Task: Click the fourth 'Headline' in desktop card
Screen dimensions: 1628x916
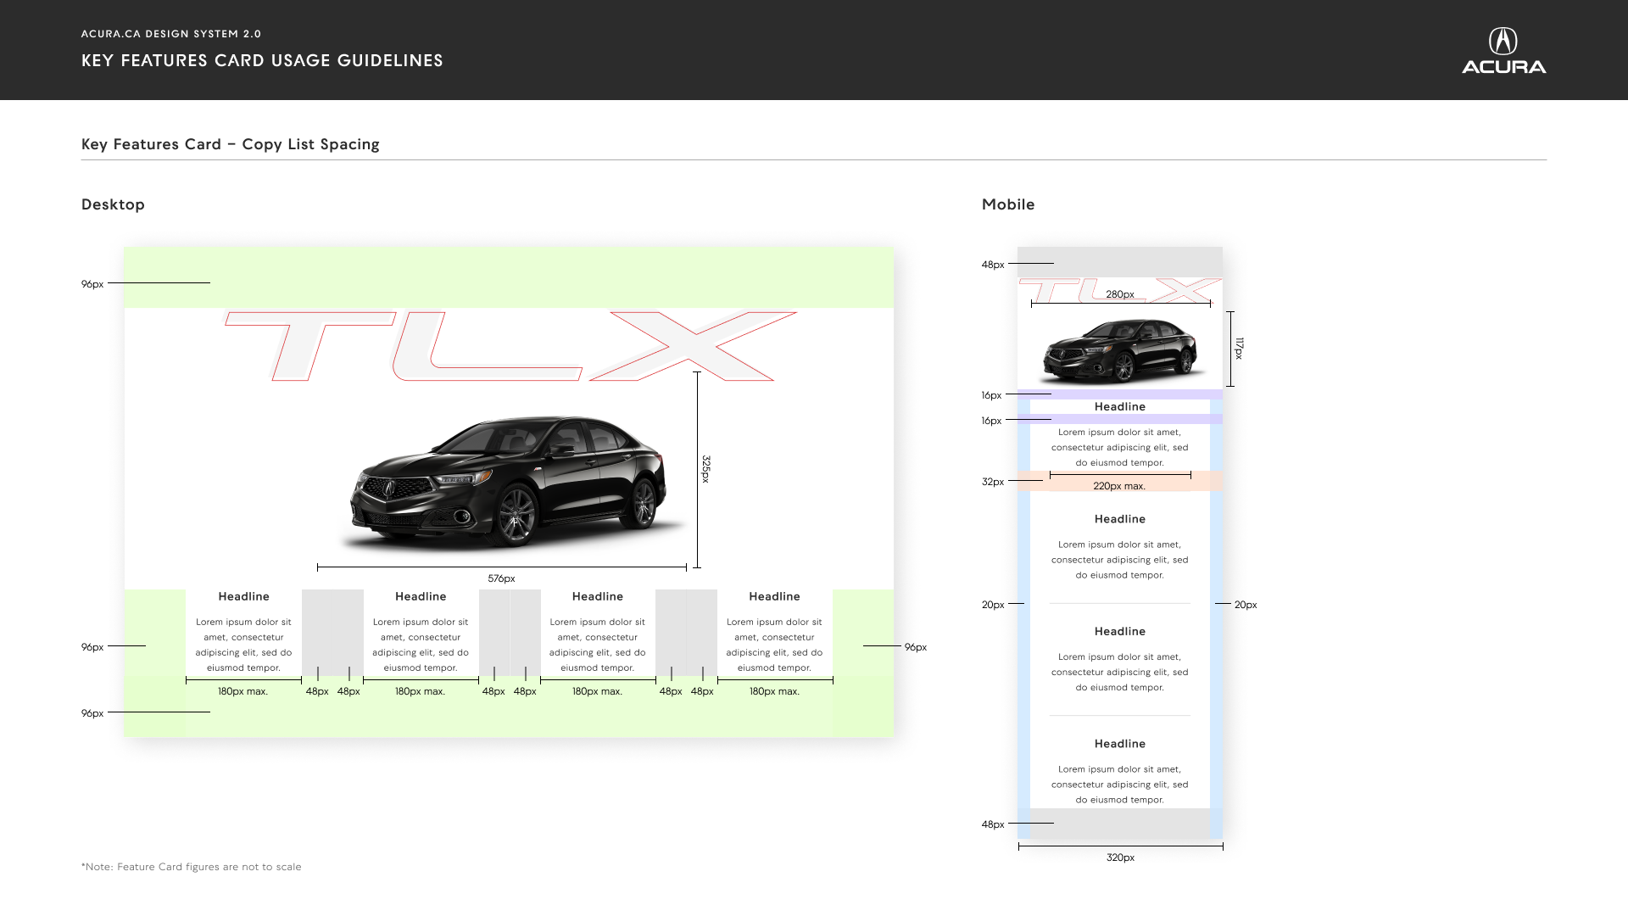Action: tap(774, 596)
